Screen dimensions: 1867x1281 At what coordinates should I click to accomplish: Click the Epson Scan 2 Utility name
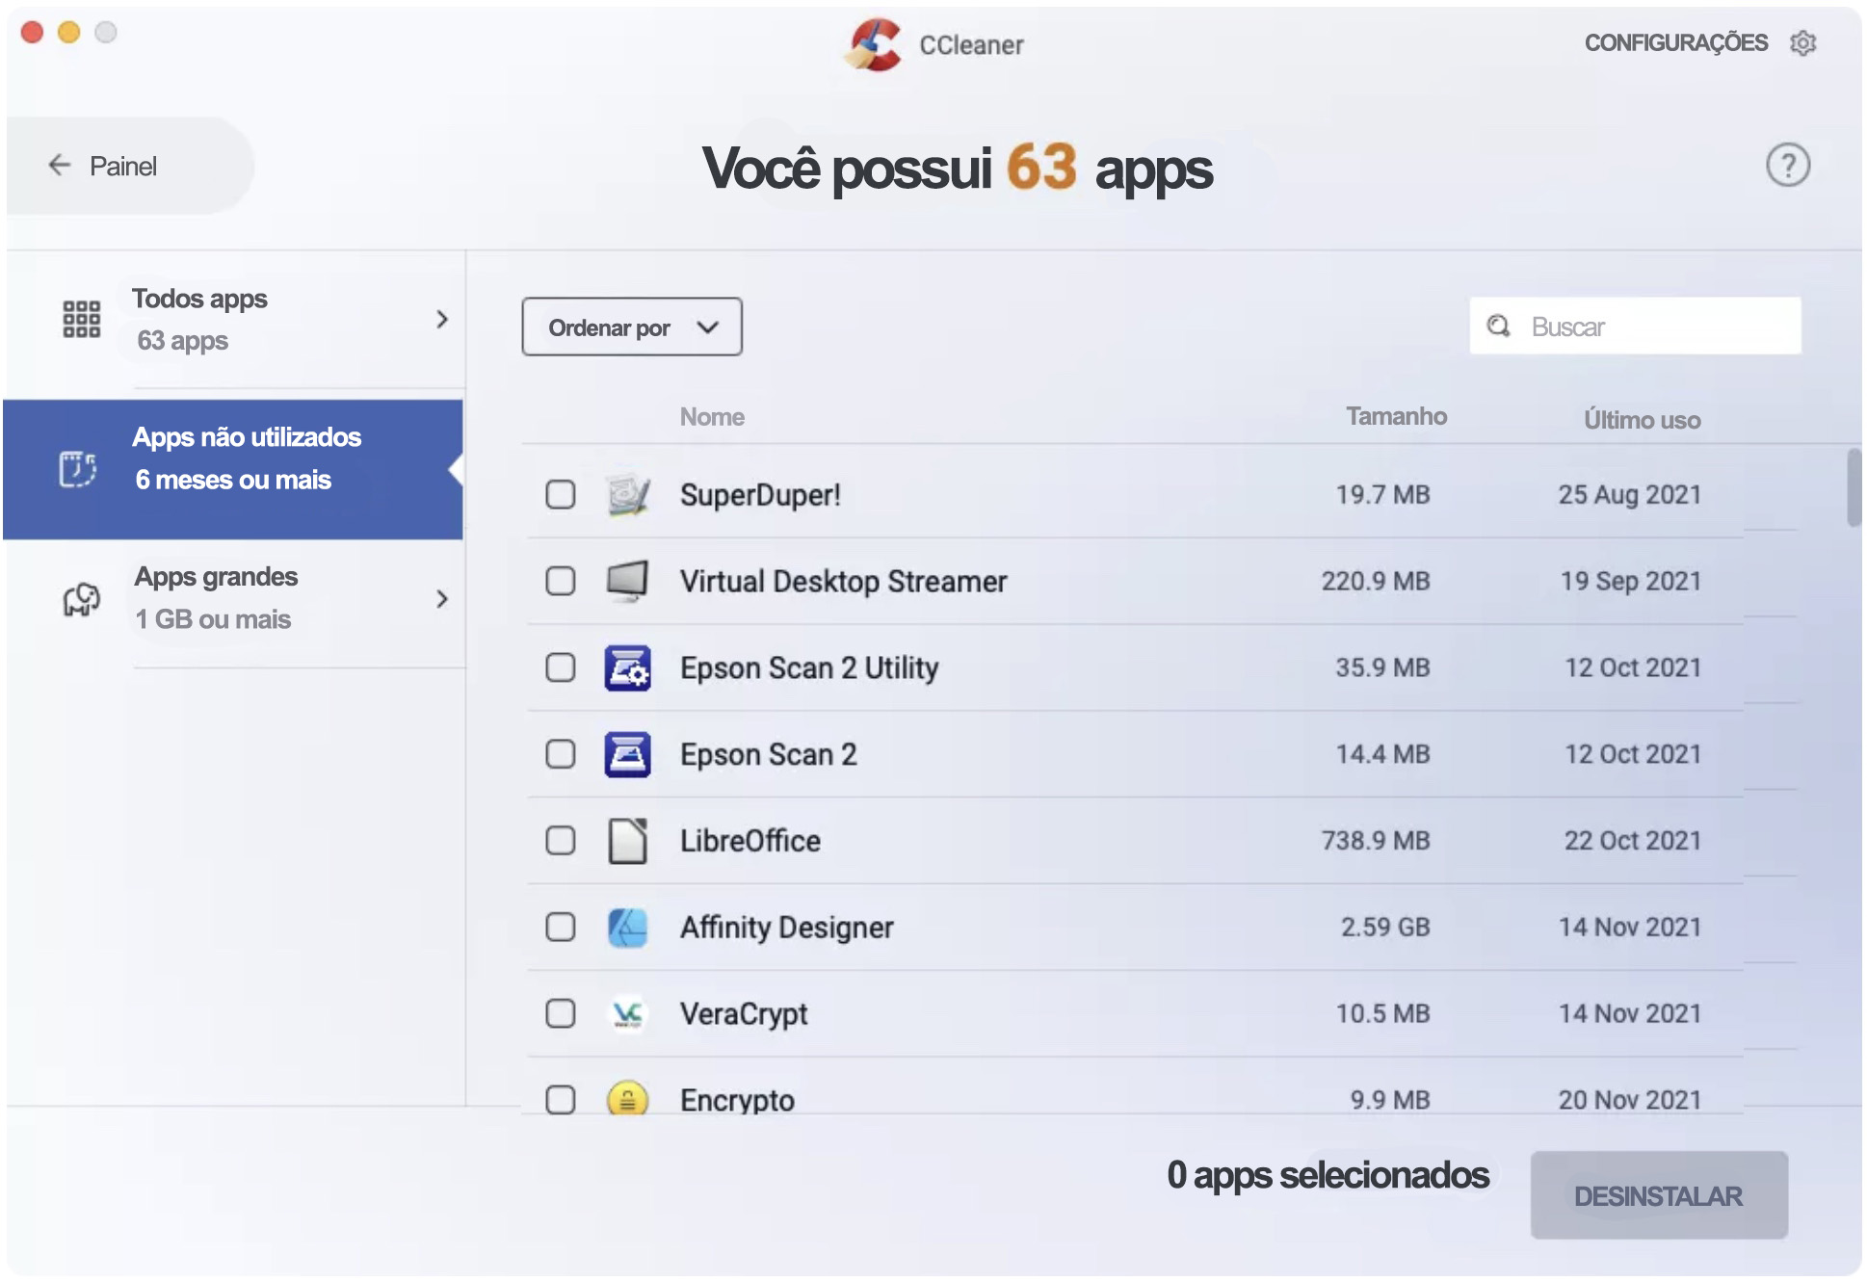click(809, 668)
